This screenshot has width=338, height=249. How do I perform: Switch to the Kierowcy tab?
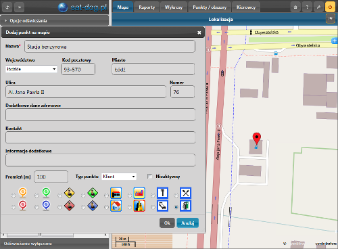246,7
